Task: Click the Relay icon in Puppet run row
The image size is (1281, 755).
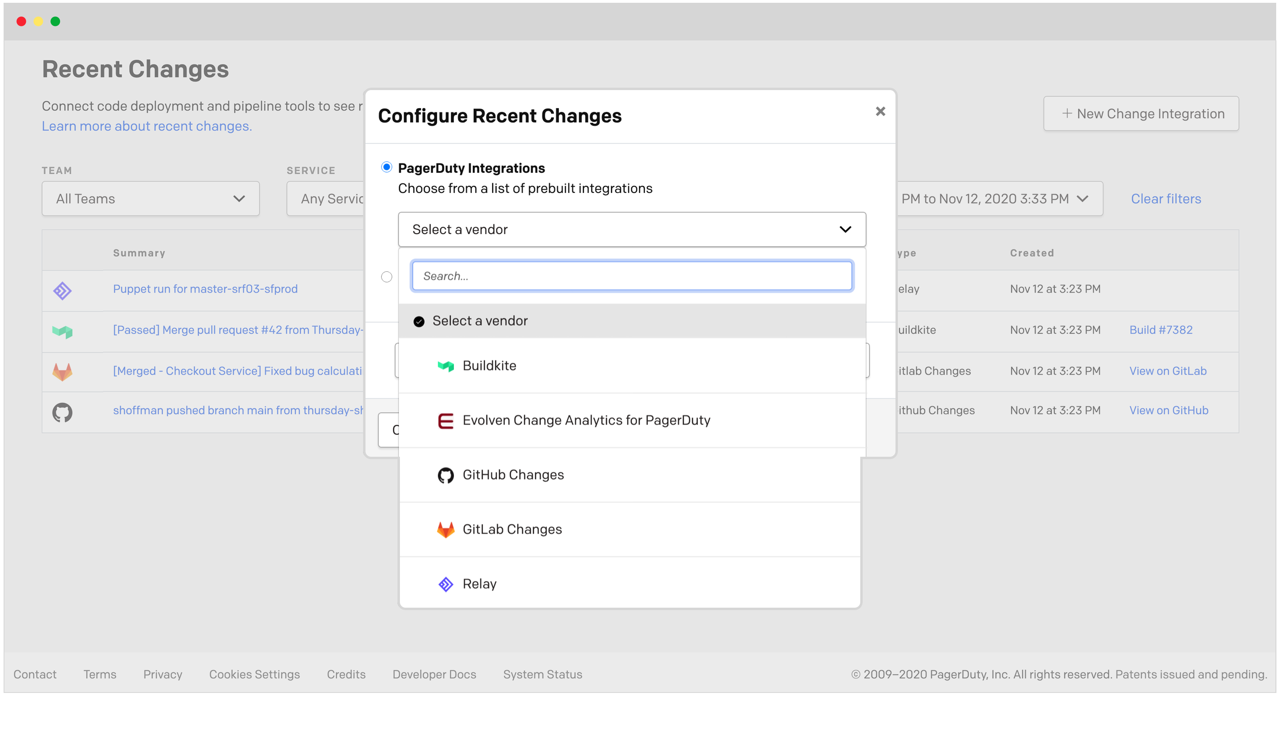Action: [62, 291]
